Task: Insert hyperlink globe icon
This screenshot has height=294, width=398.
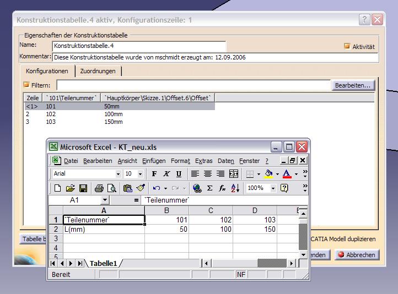Action: click(197, 188)
